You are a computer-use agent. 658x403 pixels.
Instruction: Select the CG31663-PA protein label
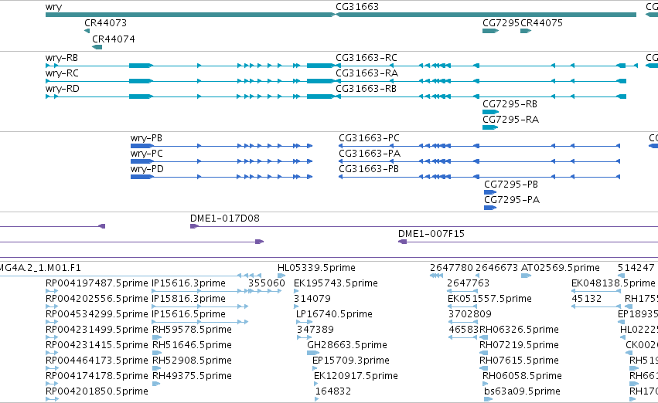[x=370, y=154]
